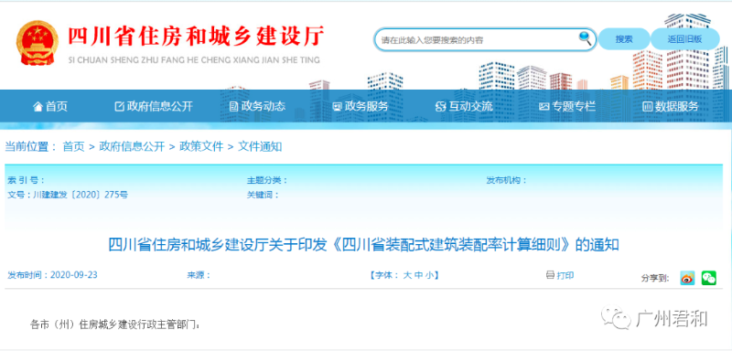
Task: Click the icon beside 互动交流
Action: [440, 107]
